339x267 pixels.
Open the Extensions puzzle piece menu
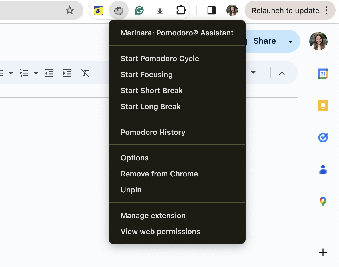tap(181, 11)
